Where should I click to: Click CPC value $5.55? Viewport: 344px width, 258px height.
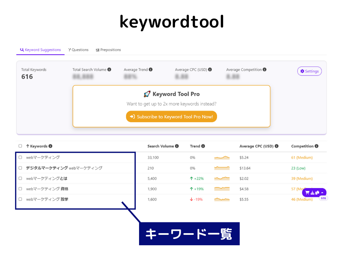point(244,200)
